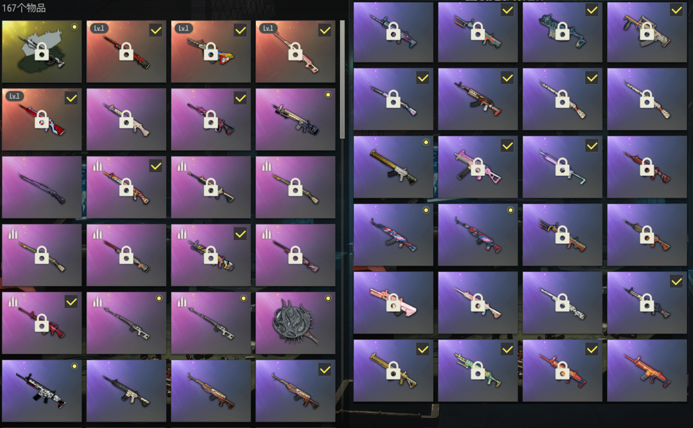
Task: Toggle the checkmark on pink submachine gun
Action: [508, 146]
